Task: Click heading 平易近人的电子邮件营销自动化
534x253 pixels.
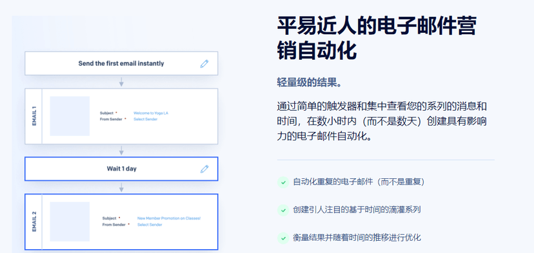Action: [x=377, y=38]
